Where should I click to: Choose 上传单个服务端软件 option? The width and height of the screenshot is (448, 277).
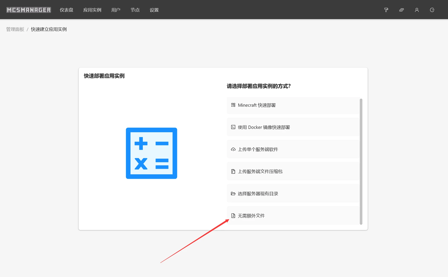tap(293, 149)
